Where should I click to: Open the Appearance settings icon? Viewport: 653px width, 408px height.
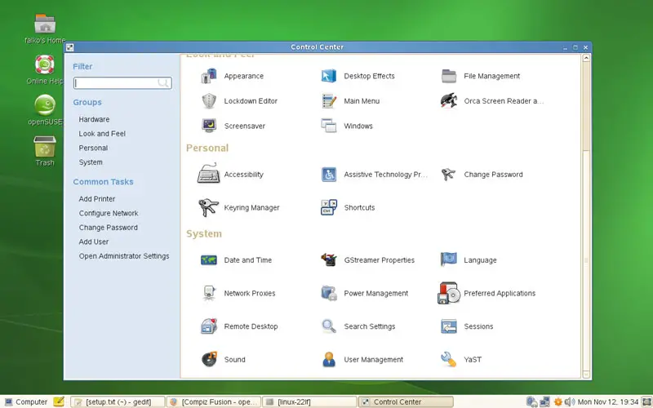tap(209, 76)
